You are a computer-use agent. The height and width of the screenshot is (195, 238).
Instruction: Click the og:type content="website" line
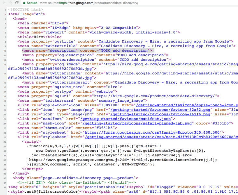[x=67, y=92]
